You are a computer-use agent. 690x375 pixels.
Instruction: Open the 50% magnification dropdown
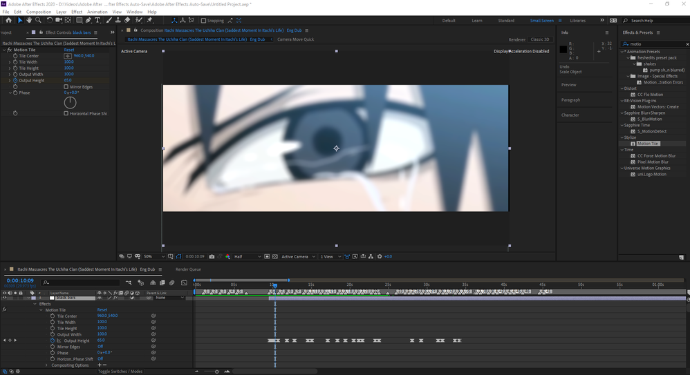[154, 256]
